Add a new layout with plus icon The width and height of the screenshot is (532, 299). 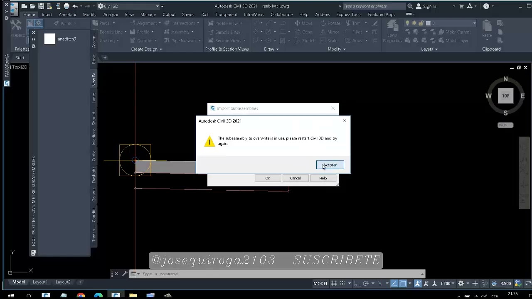click(x=80, y=282)
